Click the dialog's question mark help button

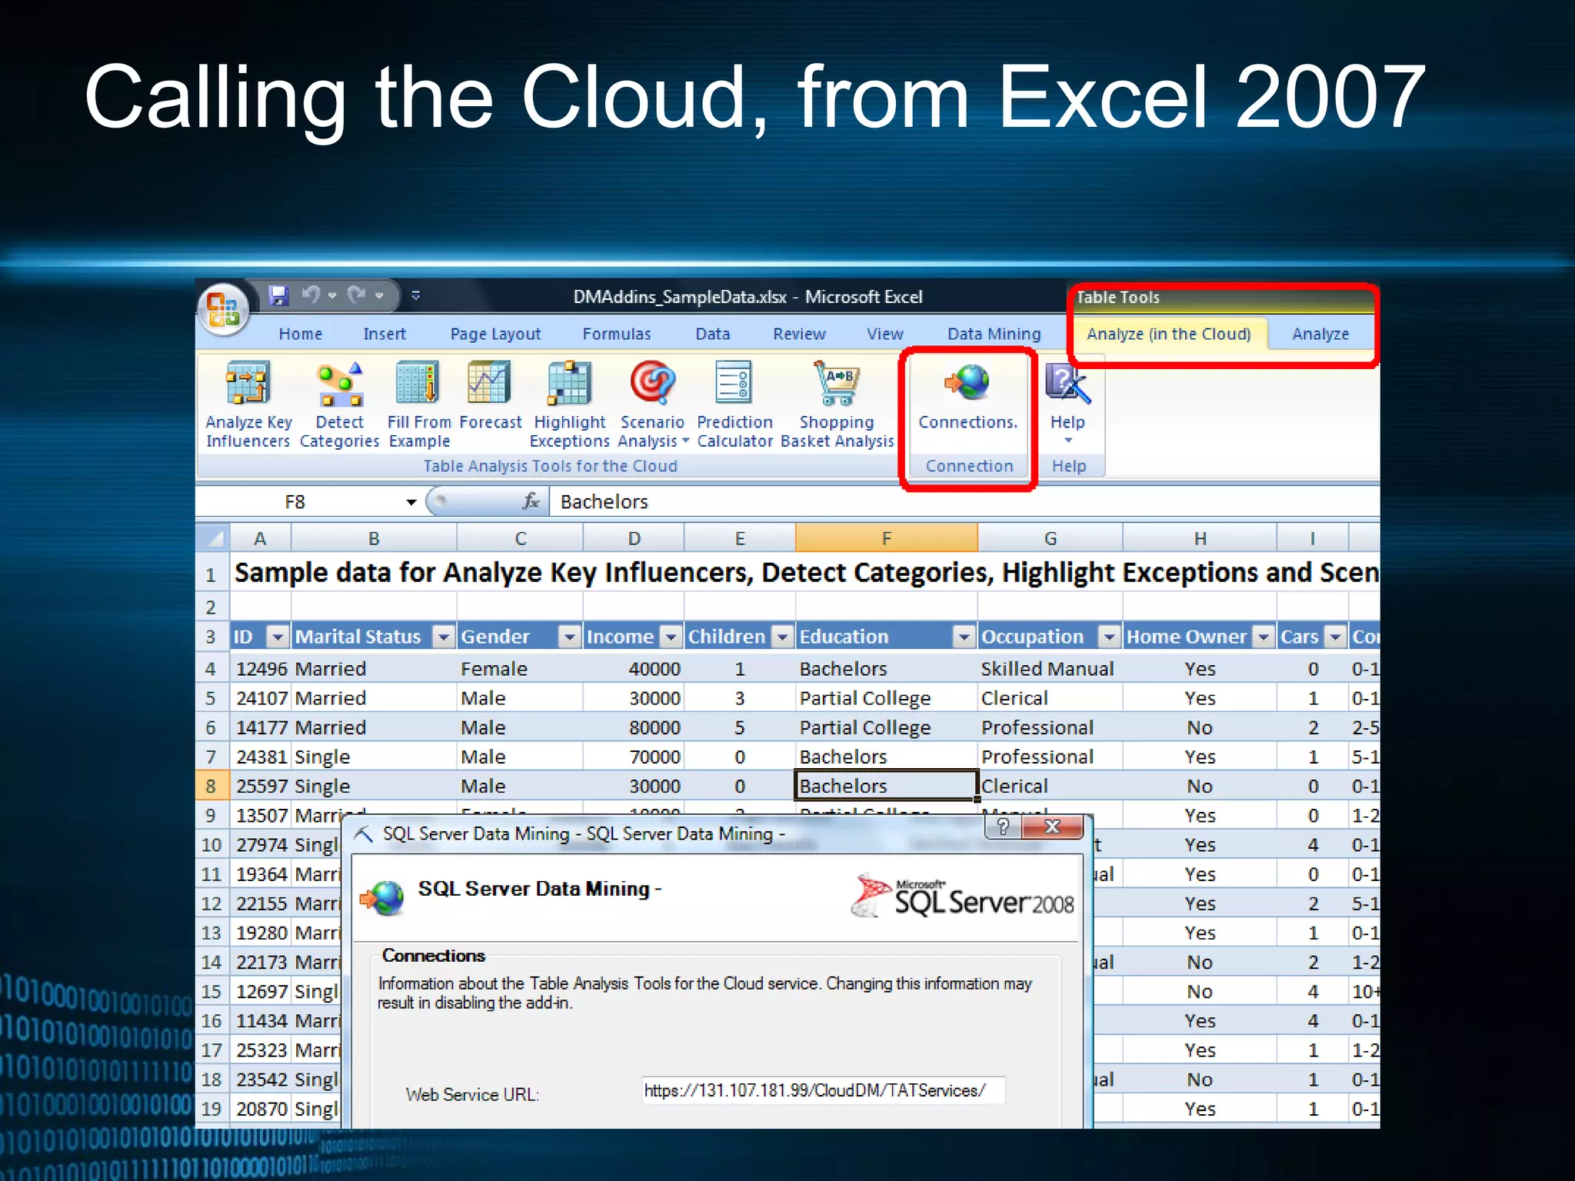(x=1003, y=827)
